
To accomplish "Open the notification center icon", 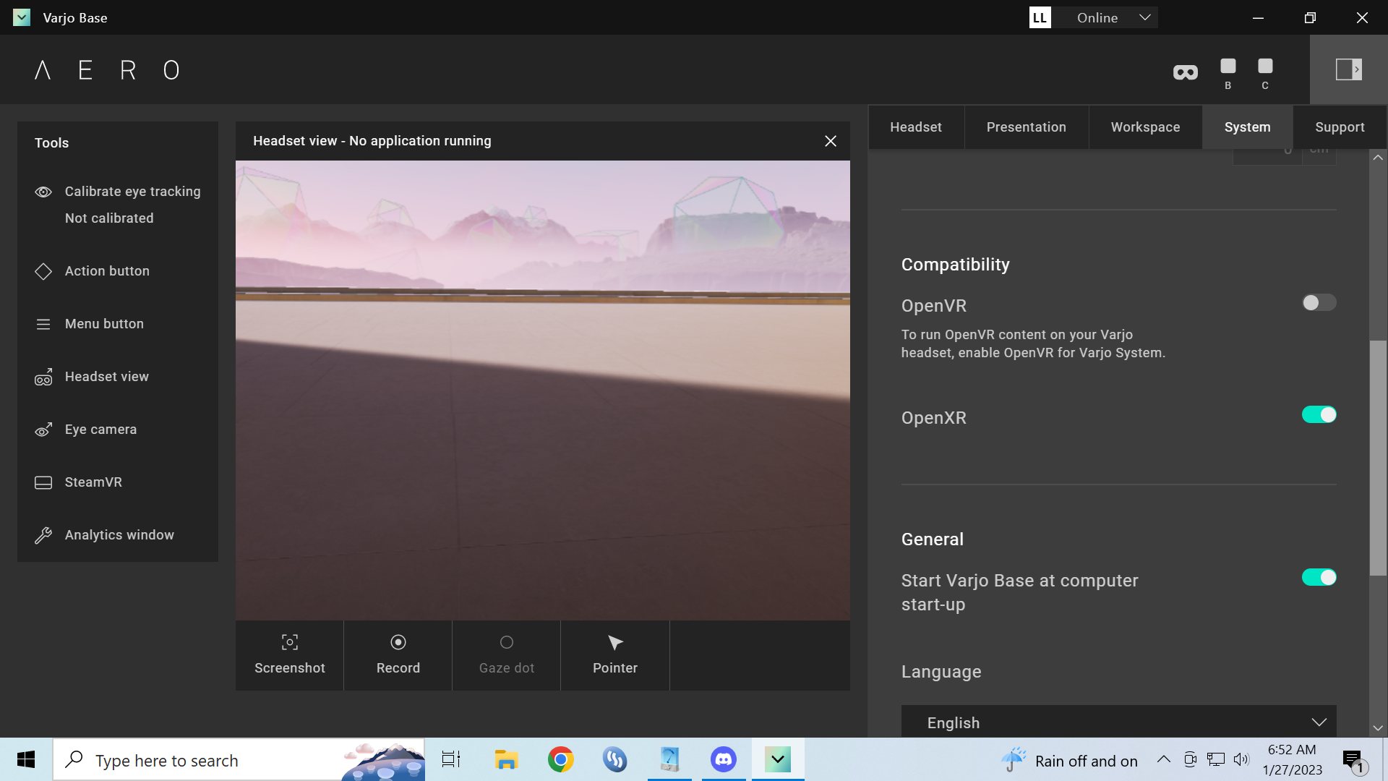I will pyautogui.click(x=1353, y=761).
